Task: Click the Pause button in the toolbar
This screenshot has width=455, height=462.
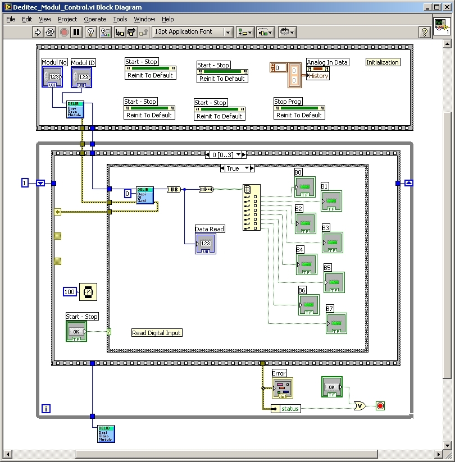Action: [x=76, y=32]
